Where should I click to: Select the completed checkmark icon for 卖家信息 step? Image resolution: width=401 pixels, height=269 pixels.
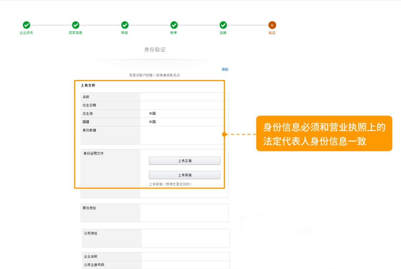click(76, 26)
